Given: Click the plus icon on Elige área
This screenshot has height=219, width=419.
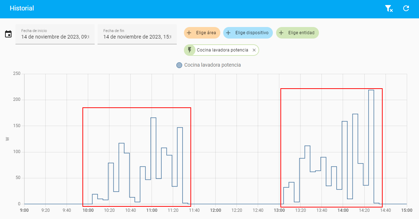Looking at the screenshot, I should 189,33.
